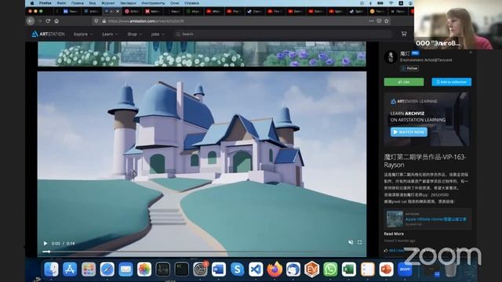502x282 pixels.
Task: Open the Apple menu
Action: coord(32,3)
